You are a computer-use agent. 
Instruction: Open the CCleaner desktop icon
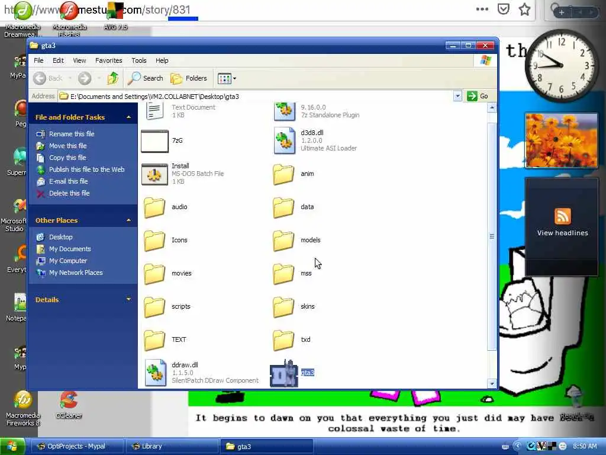69,400
